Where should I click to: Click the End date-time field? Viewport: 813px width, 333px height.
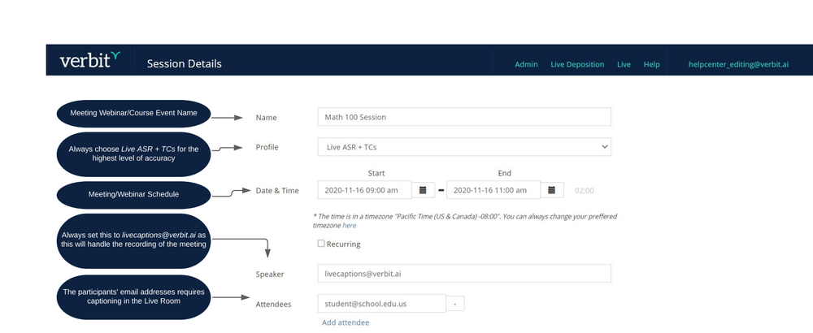point(493,190)
